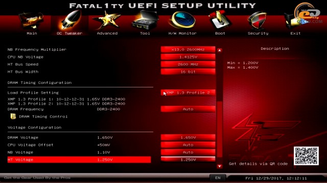The width and height of the screenshot is (327, 183).
Task: Open the EN language selector
Action: [x=218, y=178]
